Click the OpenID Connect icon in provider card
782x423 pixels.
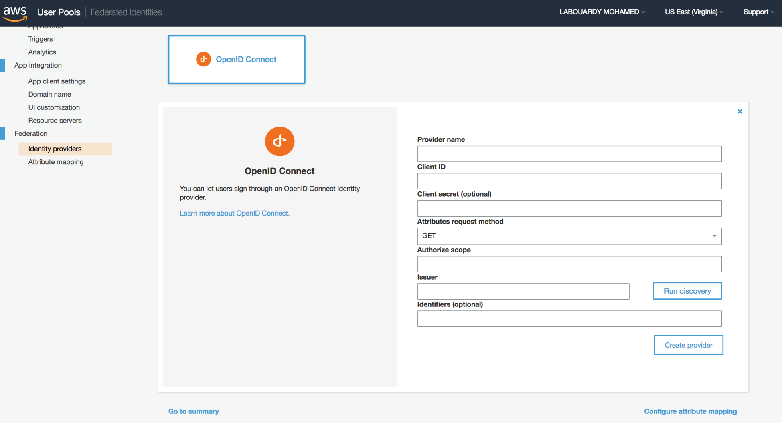click(x=203, y=59)
